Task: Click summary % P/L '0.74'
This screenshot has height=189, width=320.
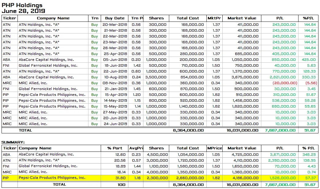Action: tap(311, 172)
